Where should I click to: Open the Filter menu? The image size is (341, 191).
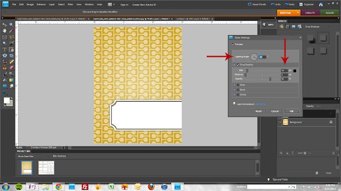tap(70, 5)
